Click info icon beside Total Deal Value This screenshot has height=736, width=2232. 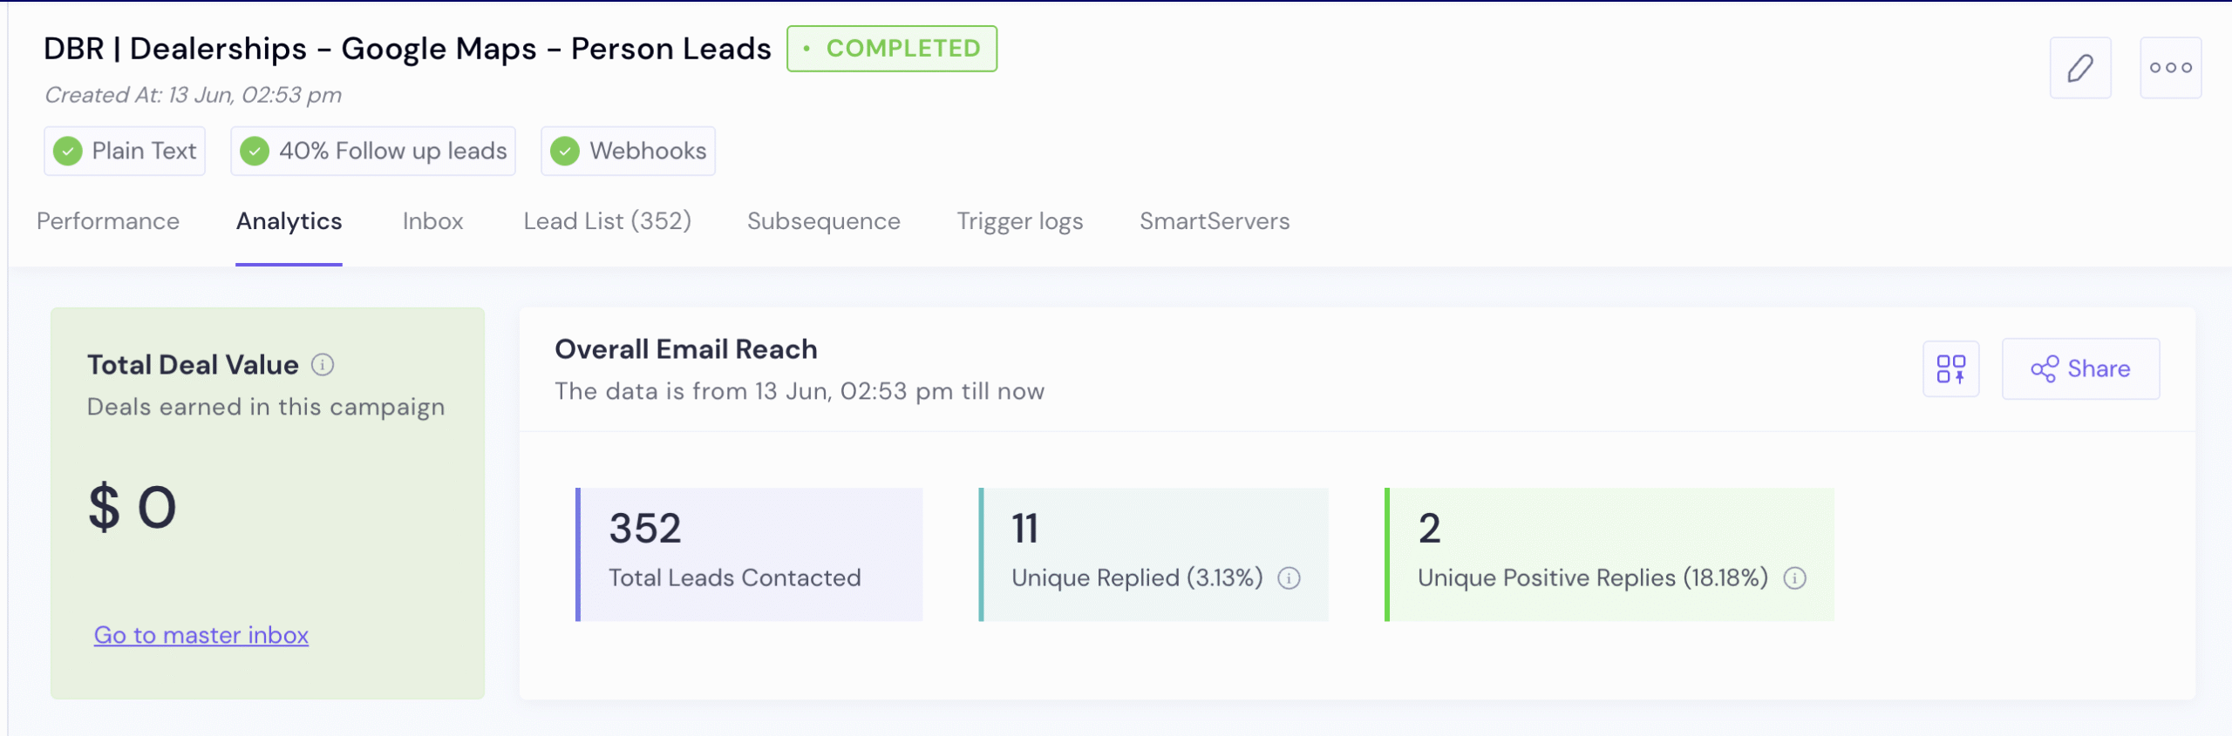pos(323,365)
